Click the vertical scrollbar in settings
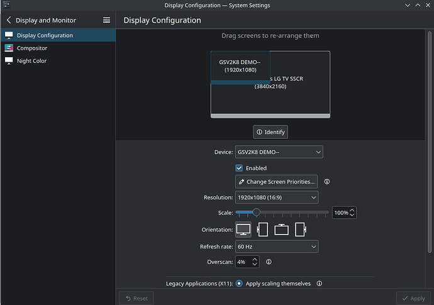 430,142
